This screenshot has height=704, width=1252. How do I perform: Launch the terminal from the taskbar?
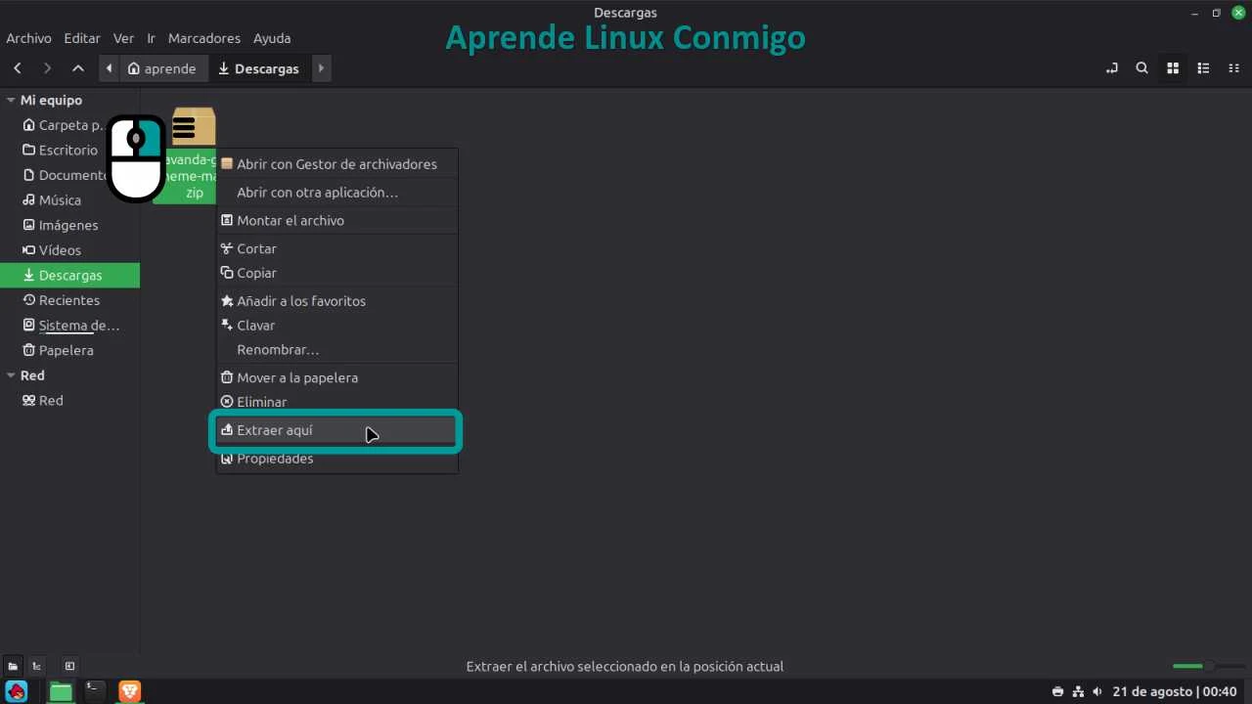(94, 691)
